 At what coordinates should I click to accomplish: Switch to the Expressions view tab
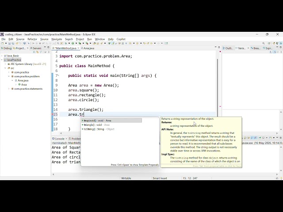click(268, 48)
